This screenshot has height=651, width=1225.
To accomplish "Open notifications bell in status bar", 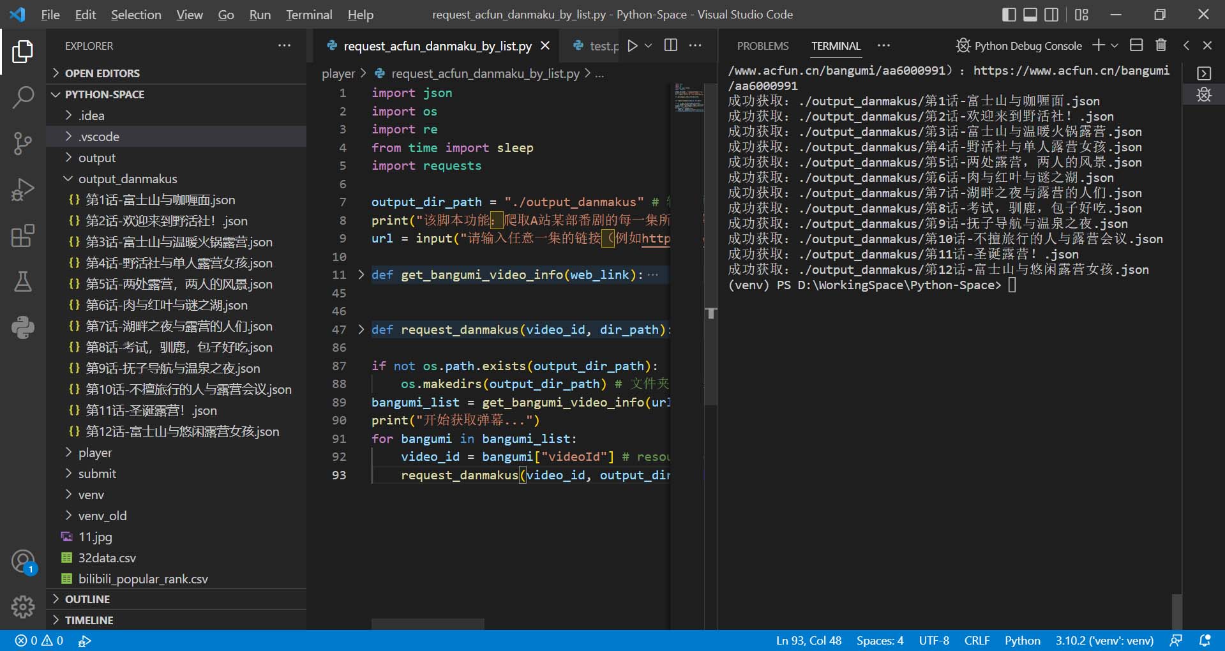I will [1205, 640].
